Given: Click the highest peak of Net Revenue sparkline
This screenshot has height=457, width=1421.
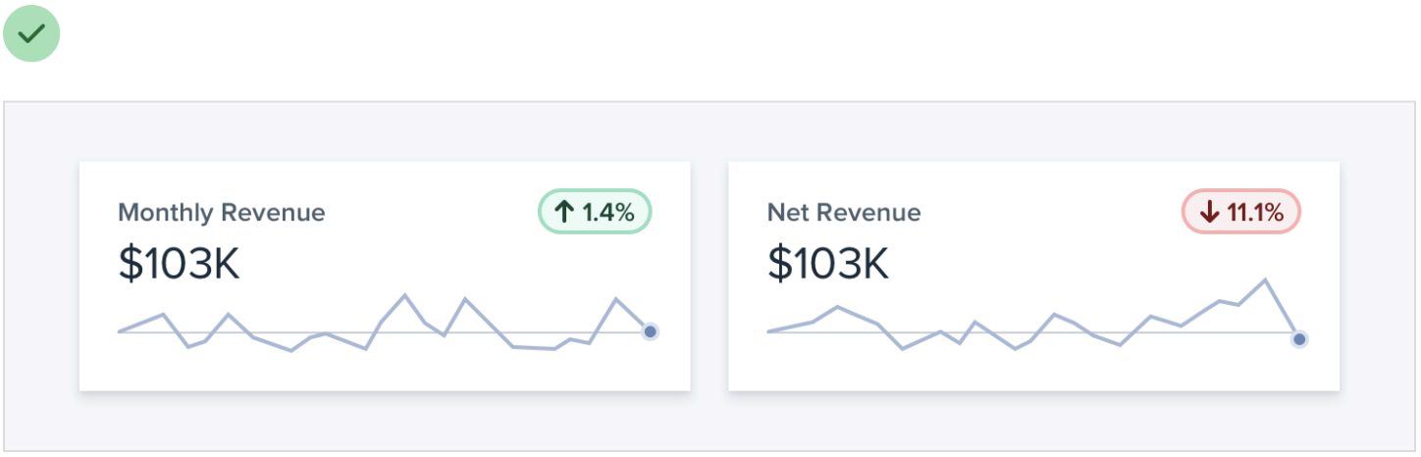Looking at the screenshot, I should [1265, 280].
